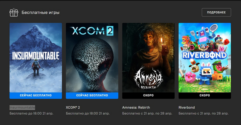Click Скоро banner under Amnesia Rebirth
This screenshot has width=241, height=125.
(x=148, y=95)
